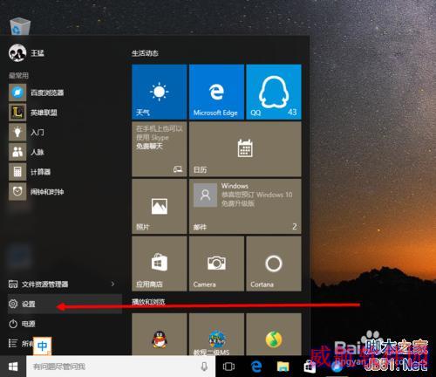Open the Mail (邮件) tile

click(245, 207)
